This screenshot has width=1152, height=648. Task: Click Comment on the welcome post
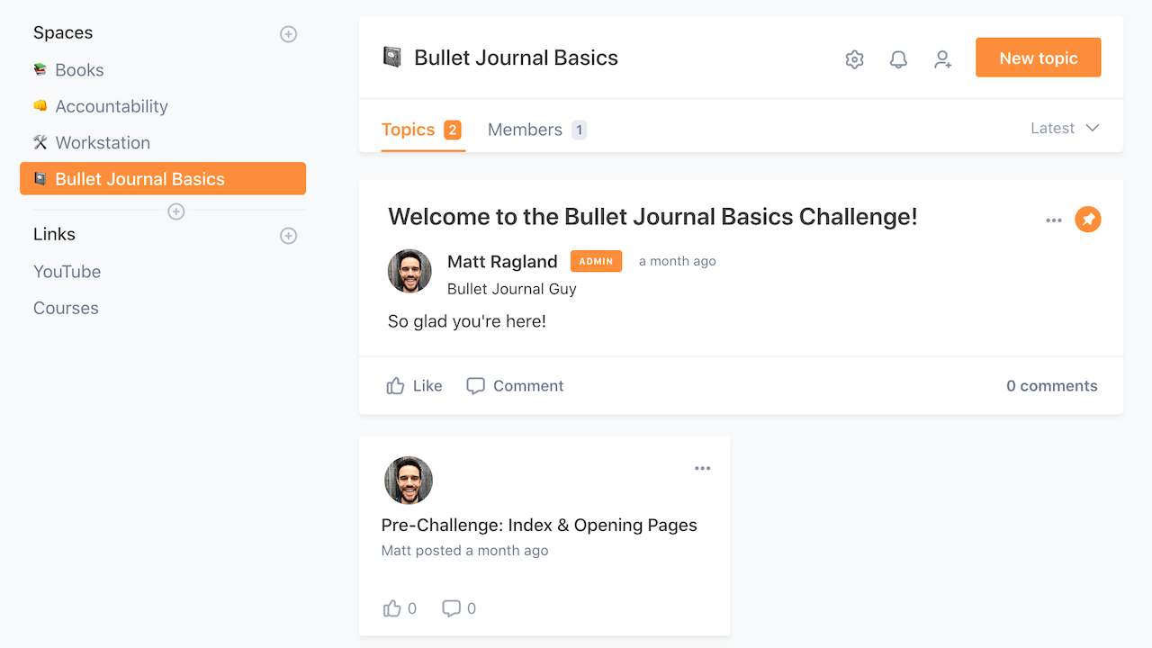click(515, 386)
